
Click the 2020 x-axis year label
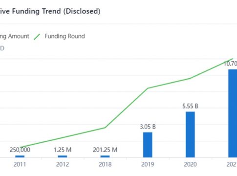[x=190, y=164]
